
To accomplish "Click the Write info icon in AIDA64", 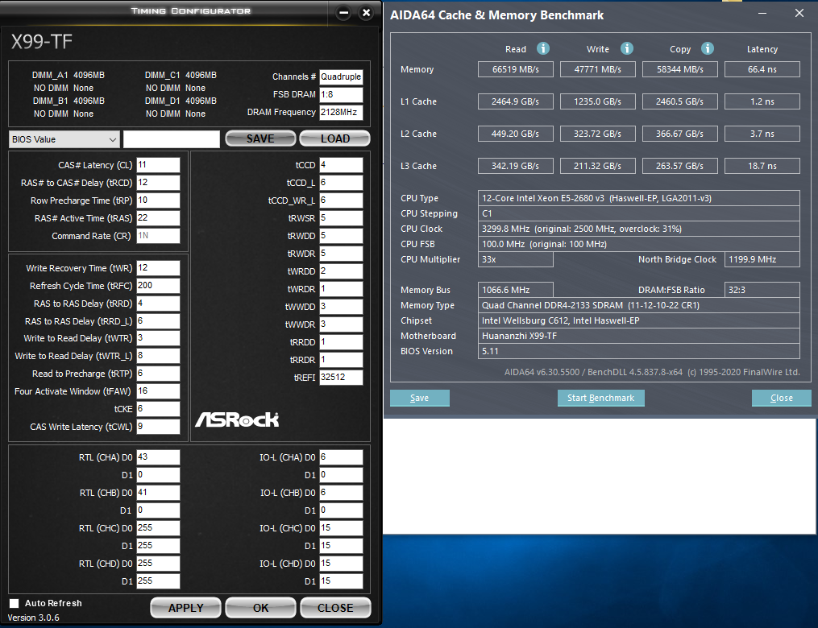I will 626,48.
